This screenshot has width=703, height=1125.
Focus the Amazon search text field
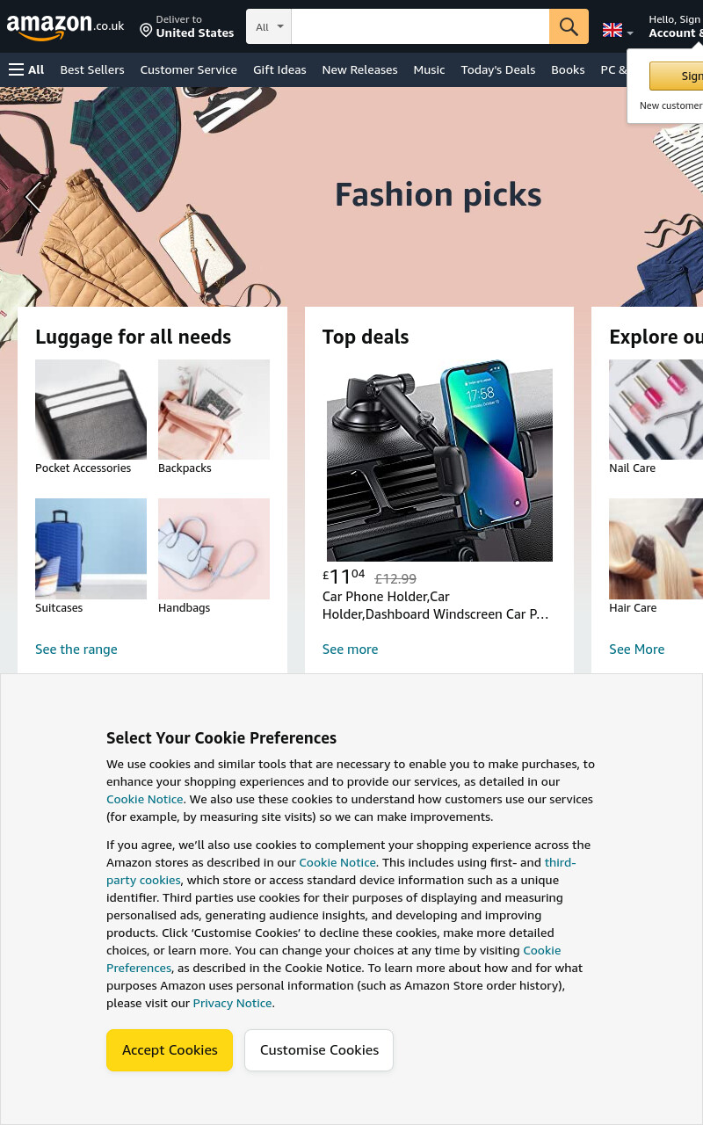pos(420,26)
